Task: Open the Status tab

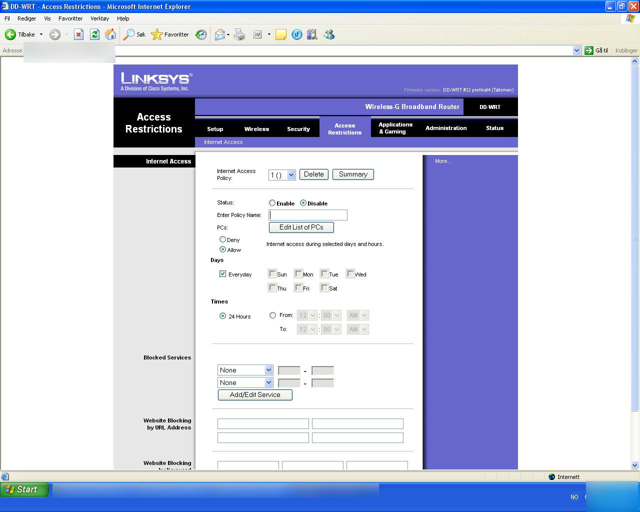Action: coord(494,128)
